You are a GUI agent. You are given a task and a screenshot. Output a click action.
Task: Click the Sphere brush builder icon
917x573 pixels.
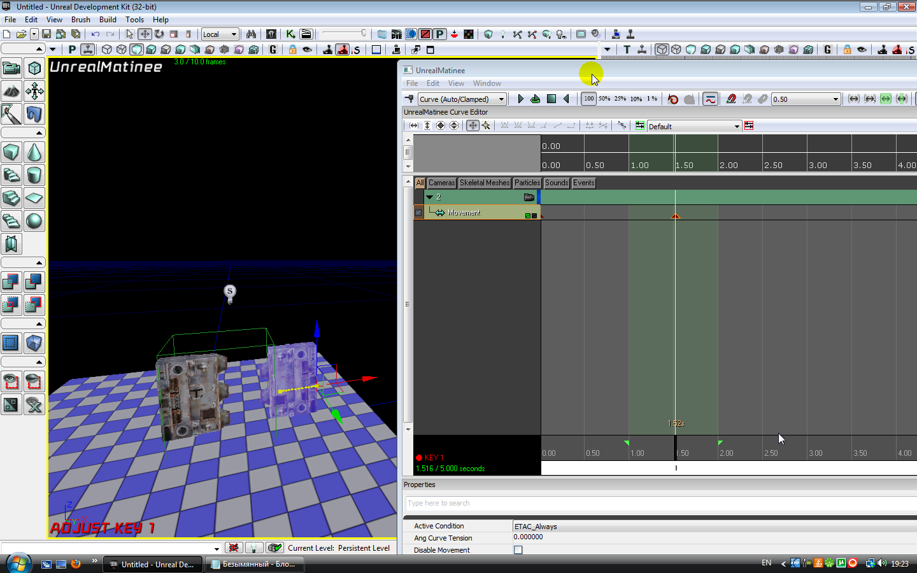(x=34, y=221)
